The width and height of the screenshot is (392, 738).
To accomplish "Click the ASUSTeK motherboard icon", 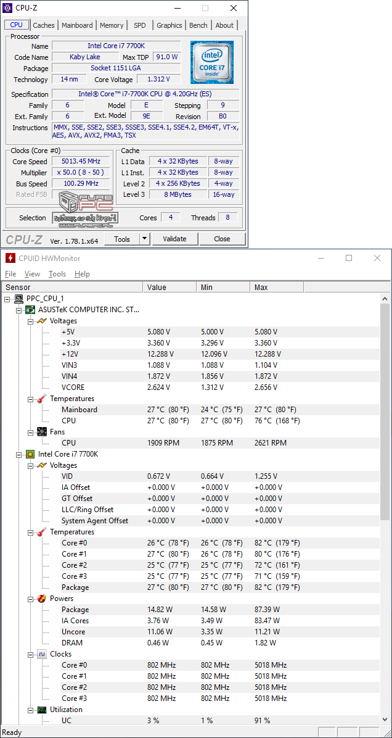I will pos(31,310).
